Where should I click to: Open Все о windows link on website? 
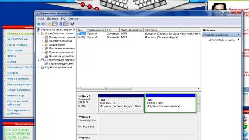point(17,133)
